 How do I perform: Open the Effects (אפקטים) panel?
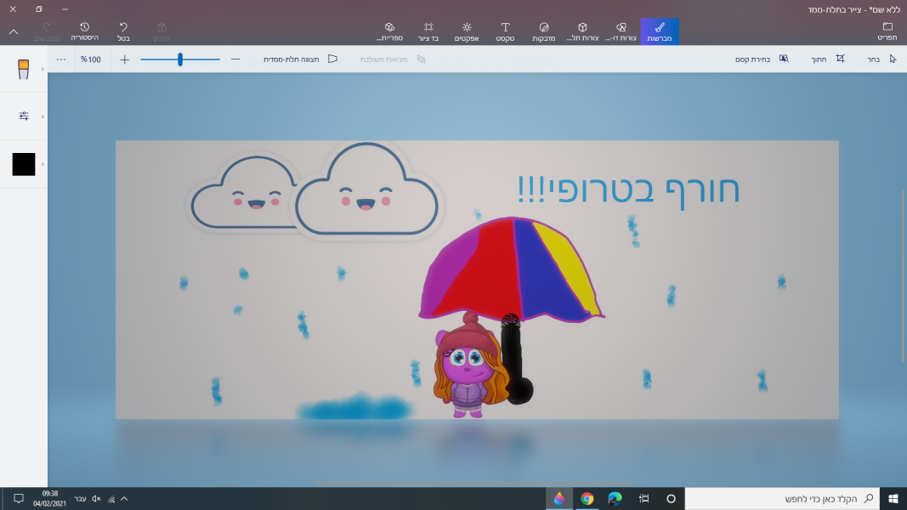click(x=466, y=31)
